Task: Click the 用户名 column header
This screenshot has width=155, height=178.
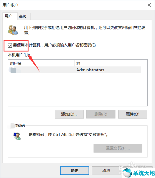Action: (41, 63)
